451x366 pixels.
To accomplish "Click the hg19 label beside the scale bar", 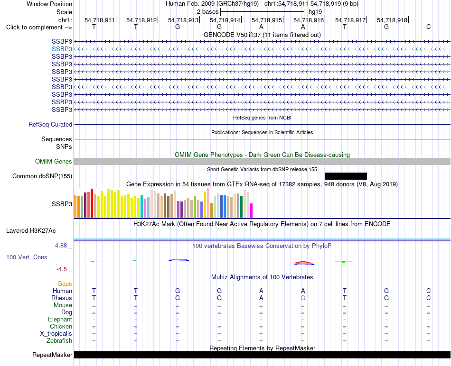I will 315,12.
